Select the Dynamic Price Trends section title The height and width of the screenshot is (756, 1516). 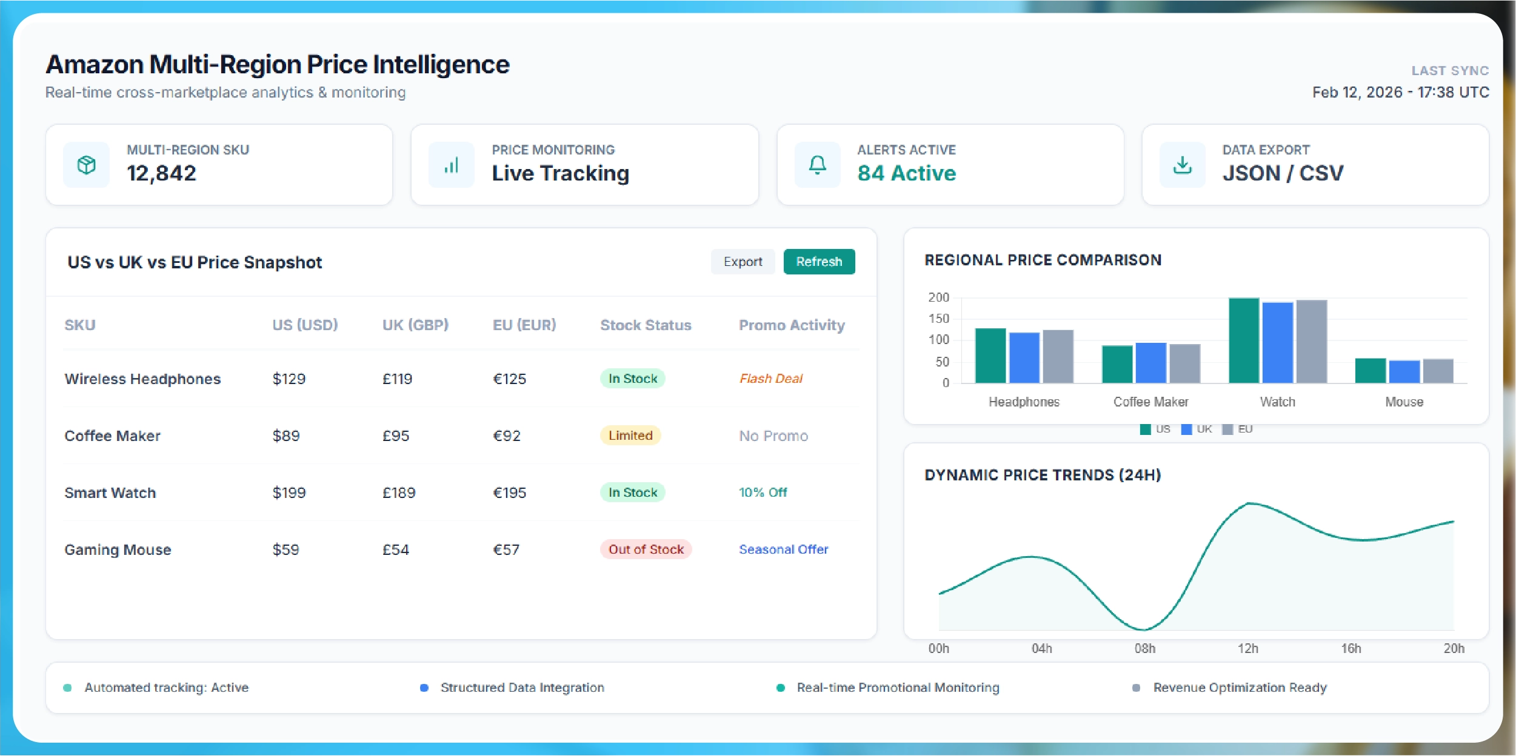click(x=1043, y=475)
